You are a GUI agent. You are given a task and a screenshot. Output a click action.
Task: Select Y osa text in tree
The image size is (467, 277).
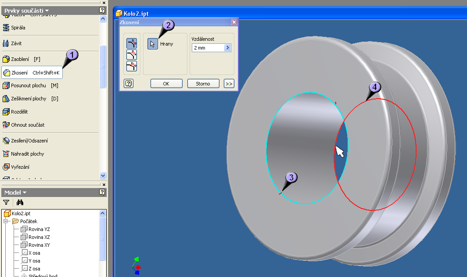[x=34, y=261]
